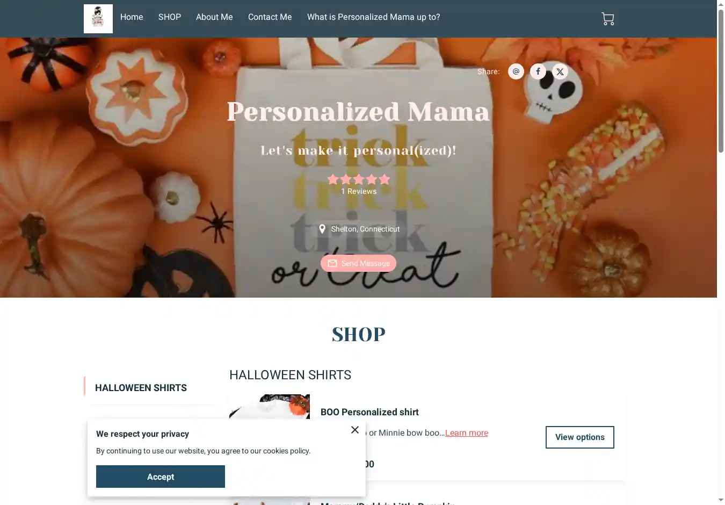Open the 1 Reviews link
725x505 pixels.
pos(359,191)
